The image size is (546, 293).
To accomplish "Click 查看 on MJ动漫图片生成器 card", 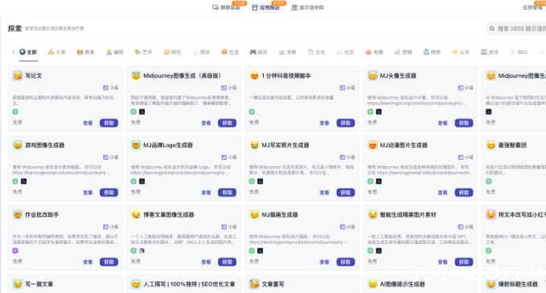I will tap(443, 192).
